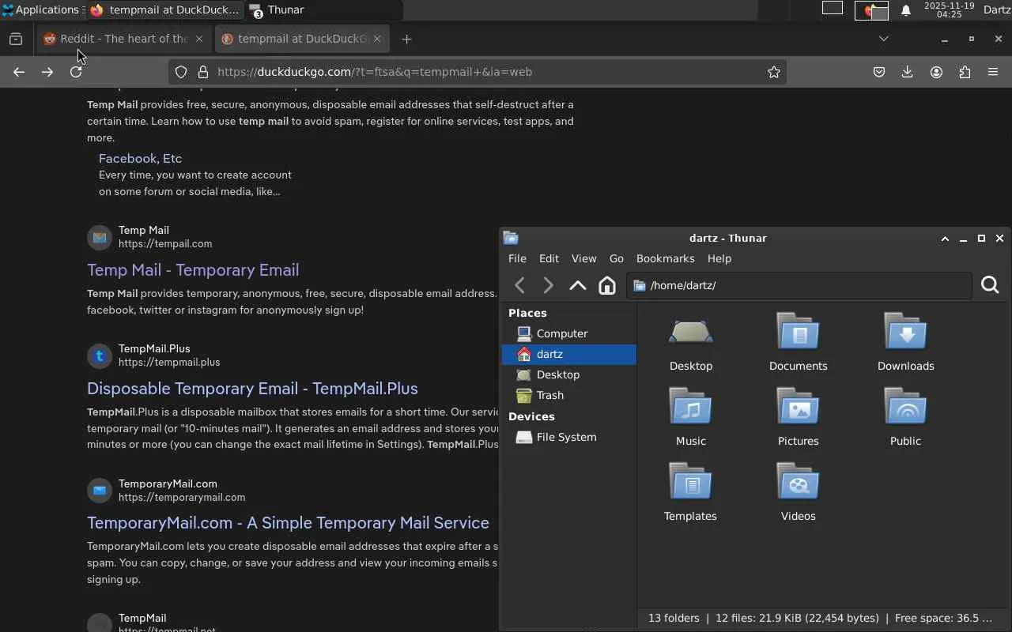Reload the DuckDuckGo page

[x=76, y=72]
